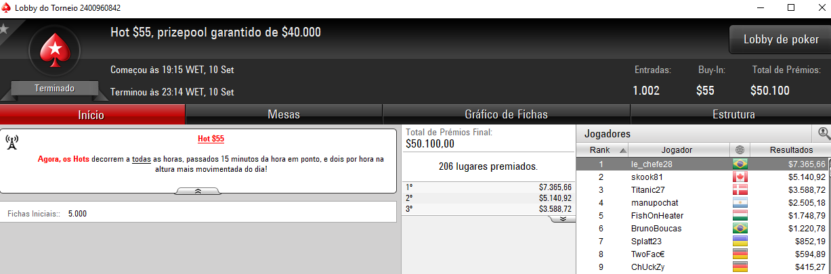Sort by Resultados column header
The width and height of the screenshot is (831, 274).
790,150
